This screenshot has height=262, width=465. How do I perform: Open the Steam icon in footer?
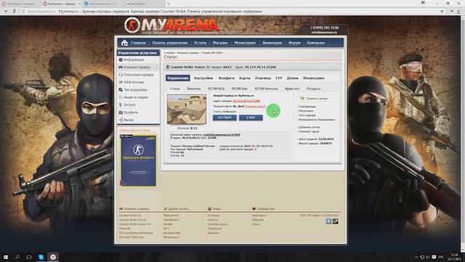336,221
